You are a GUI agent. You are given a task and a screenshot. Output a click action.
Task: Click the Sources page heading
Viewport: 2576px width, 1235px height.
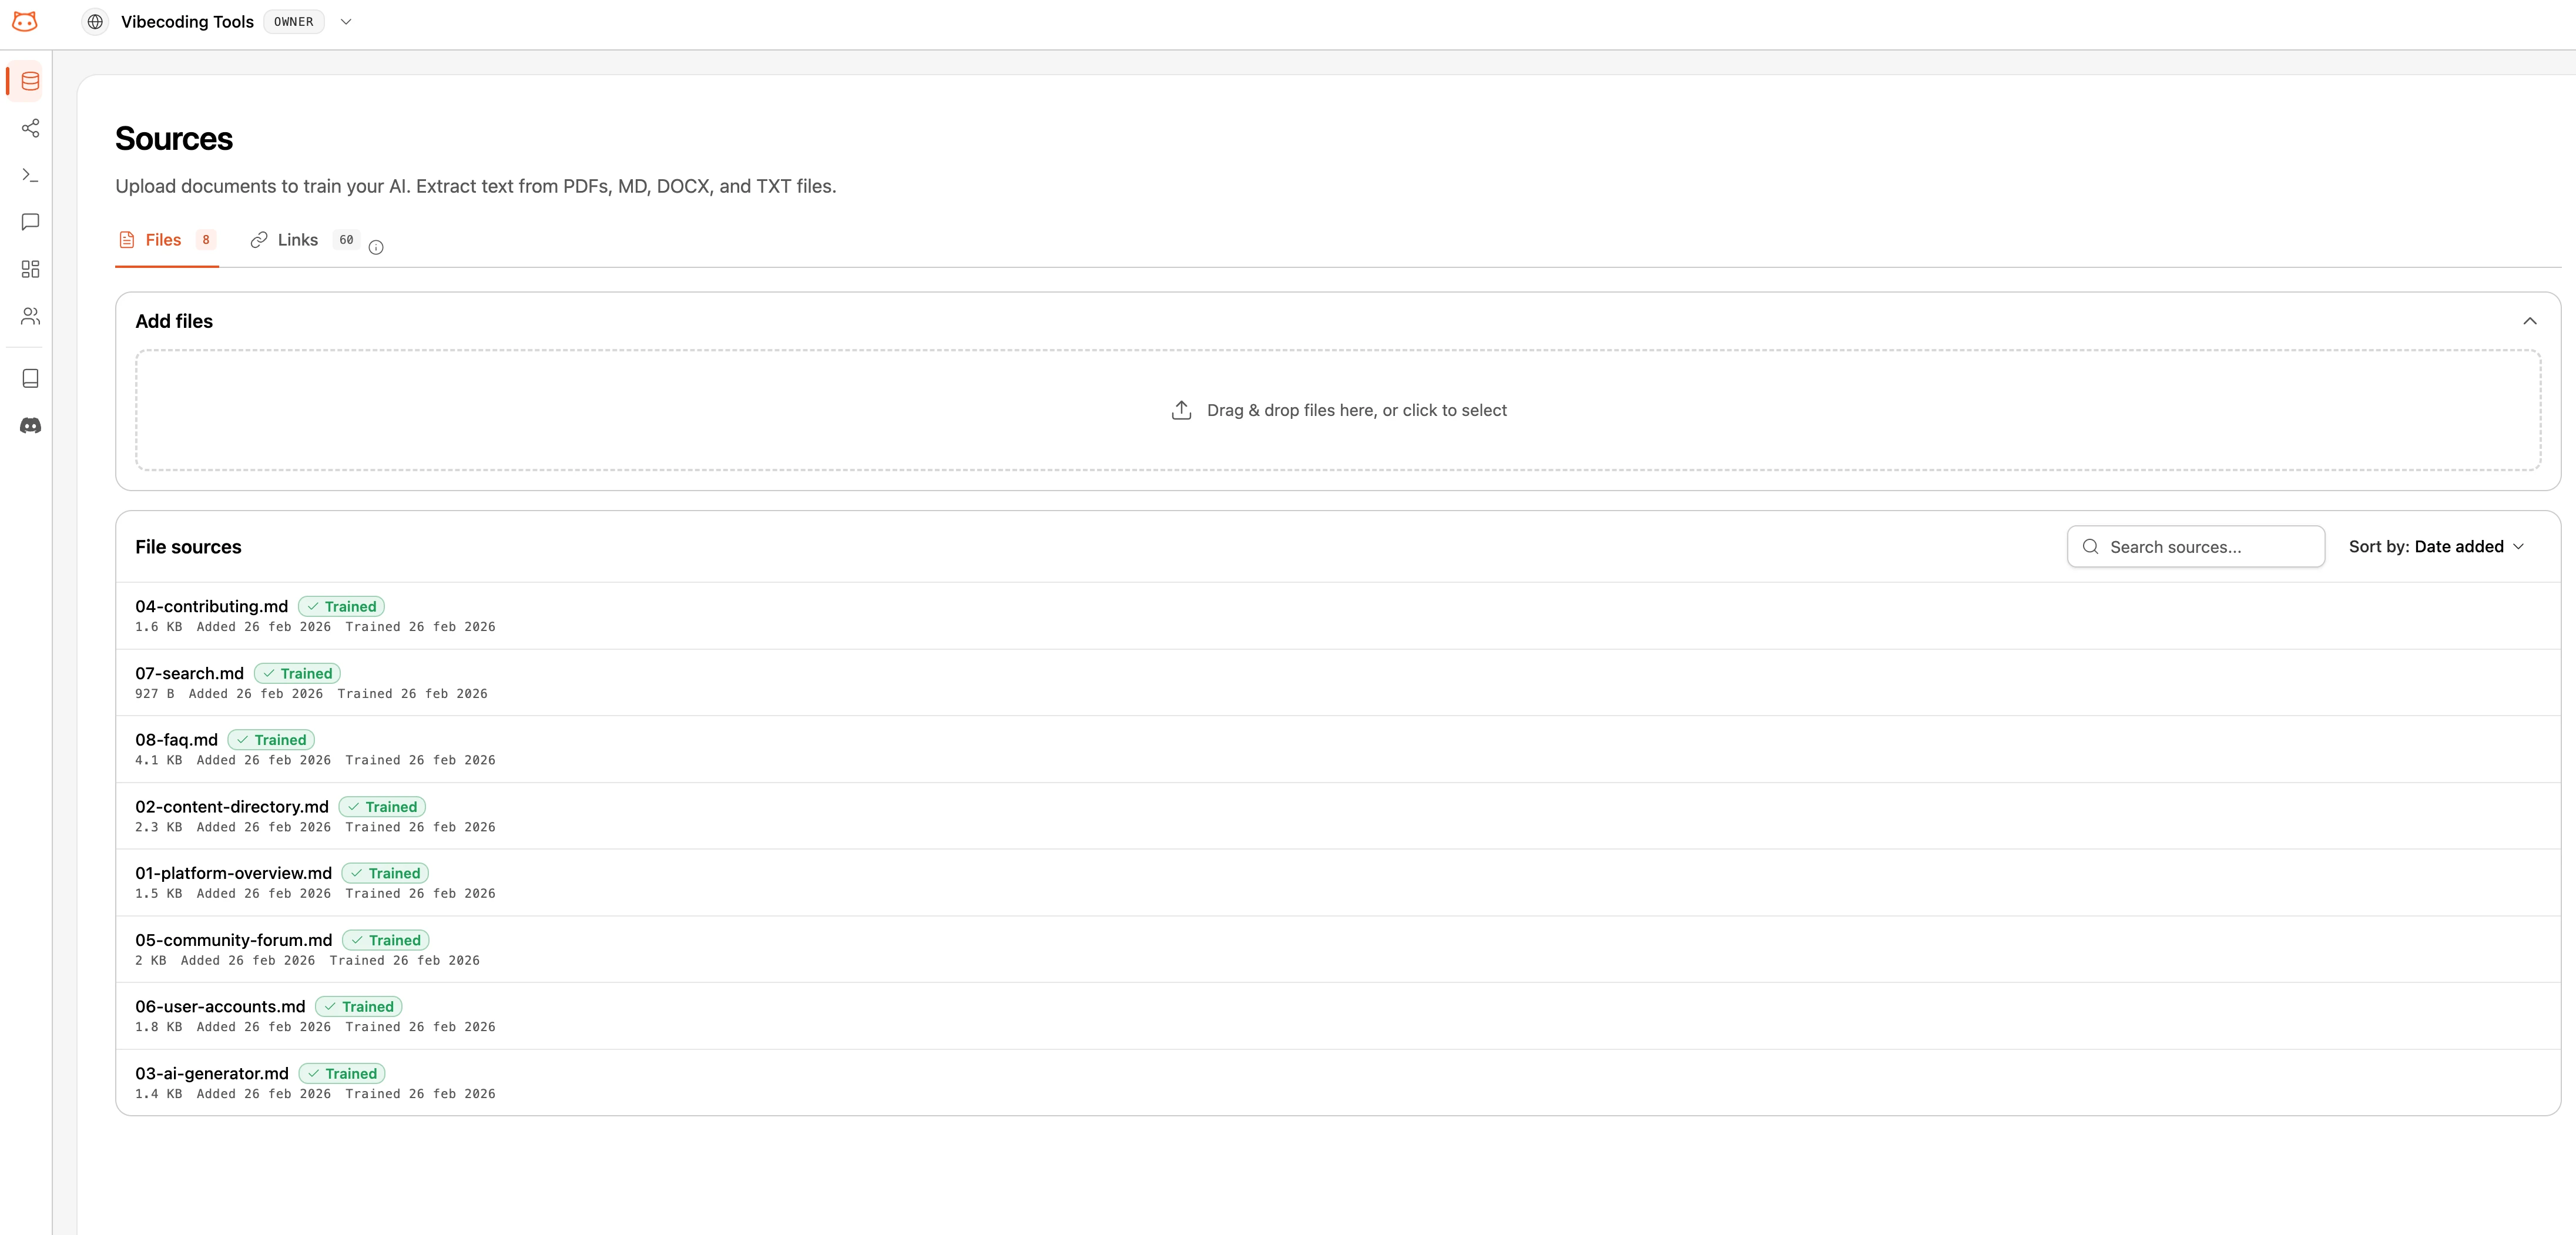[174, 139]
